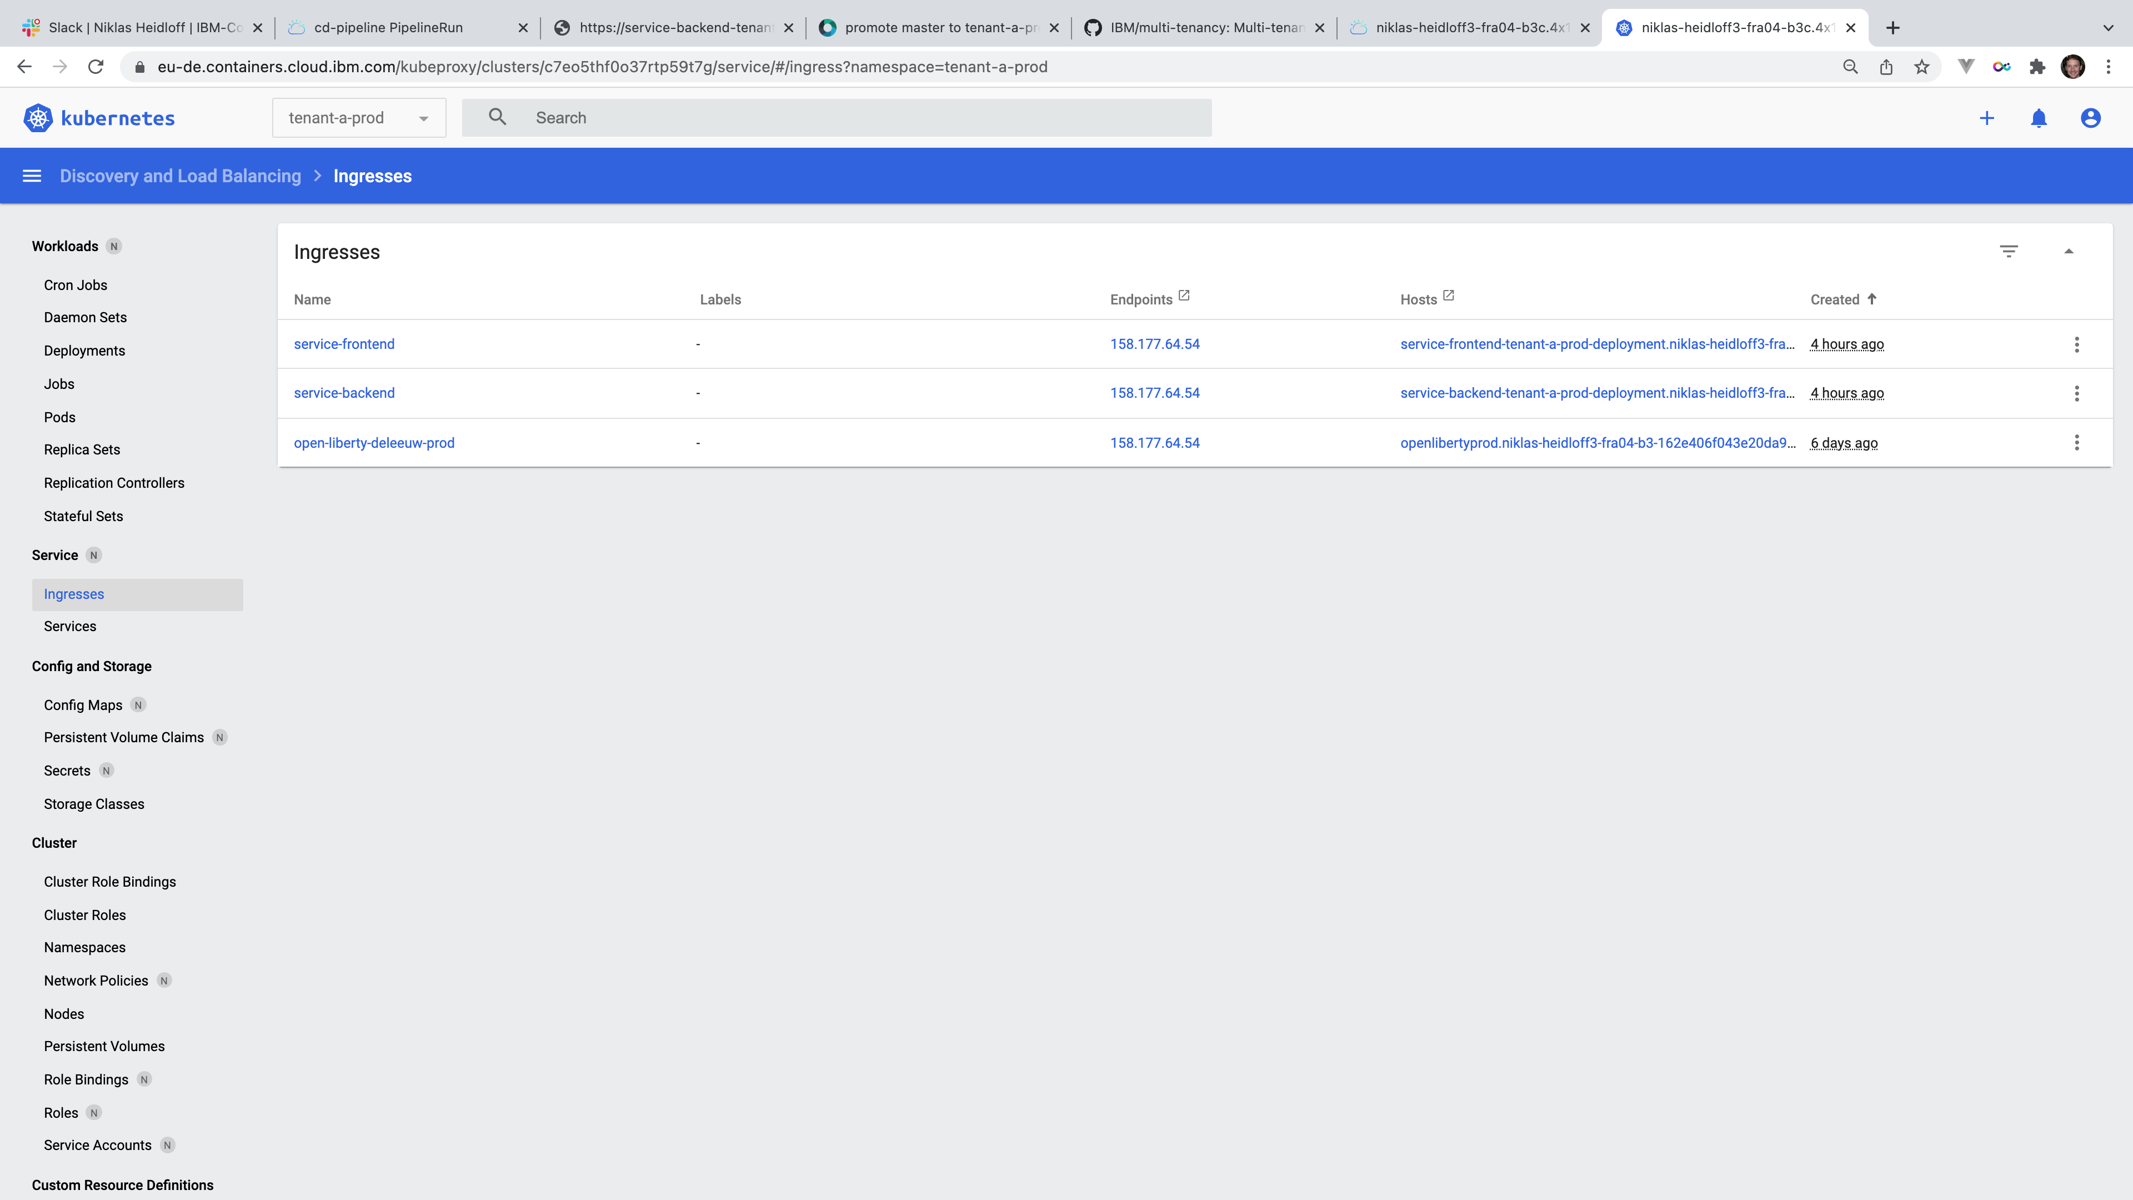Switch to the cd-pipeline PipelineRun tab

click(x=388, y=27)
